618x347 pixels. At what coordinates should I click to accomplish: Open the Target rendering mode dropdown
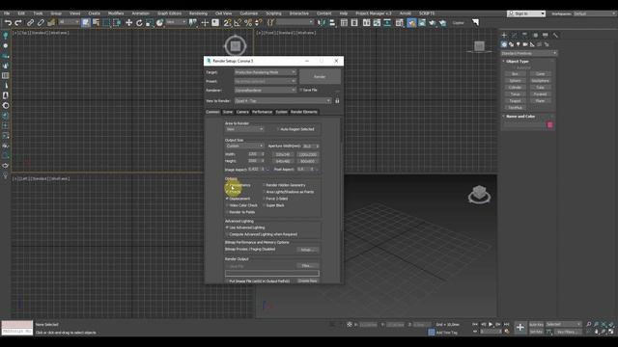[265, 72]
